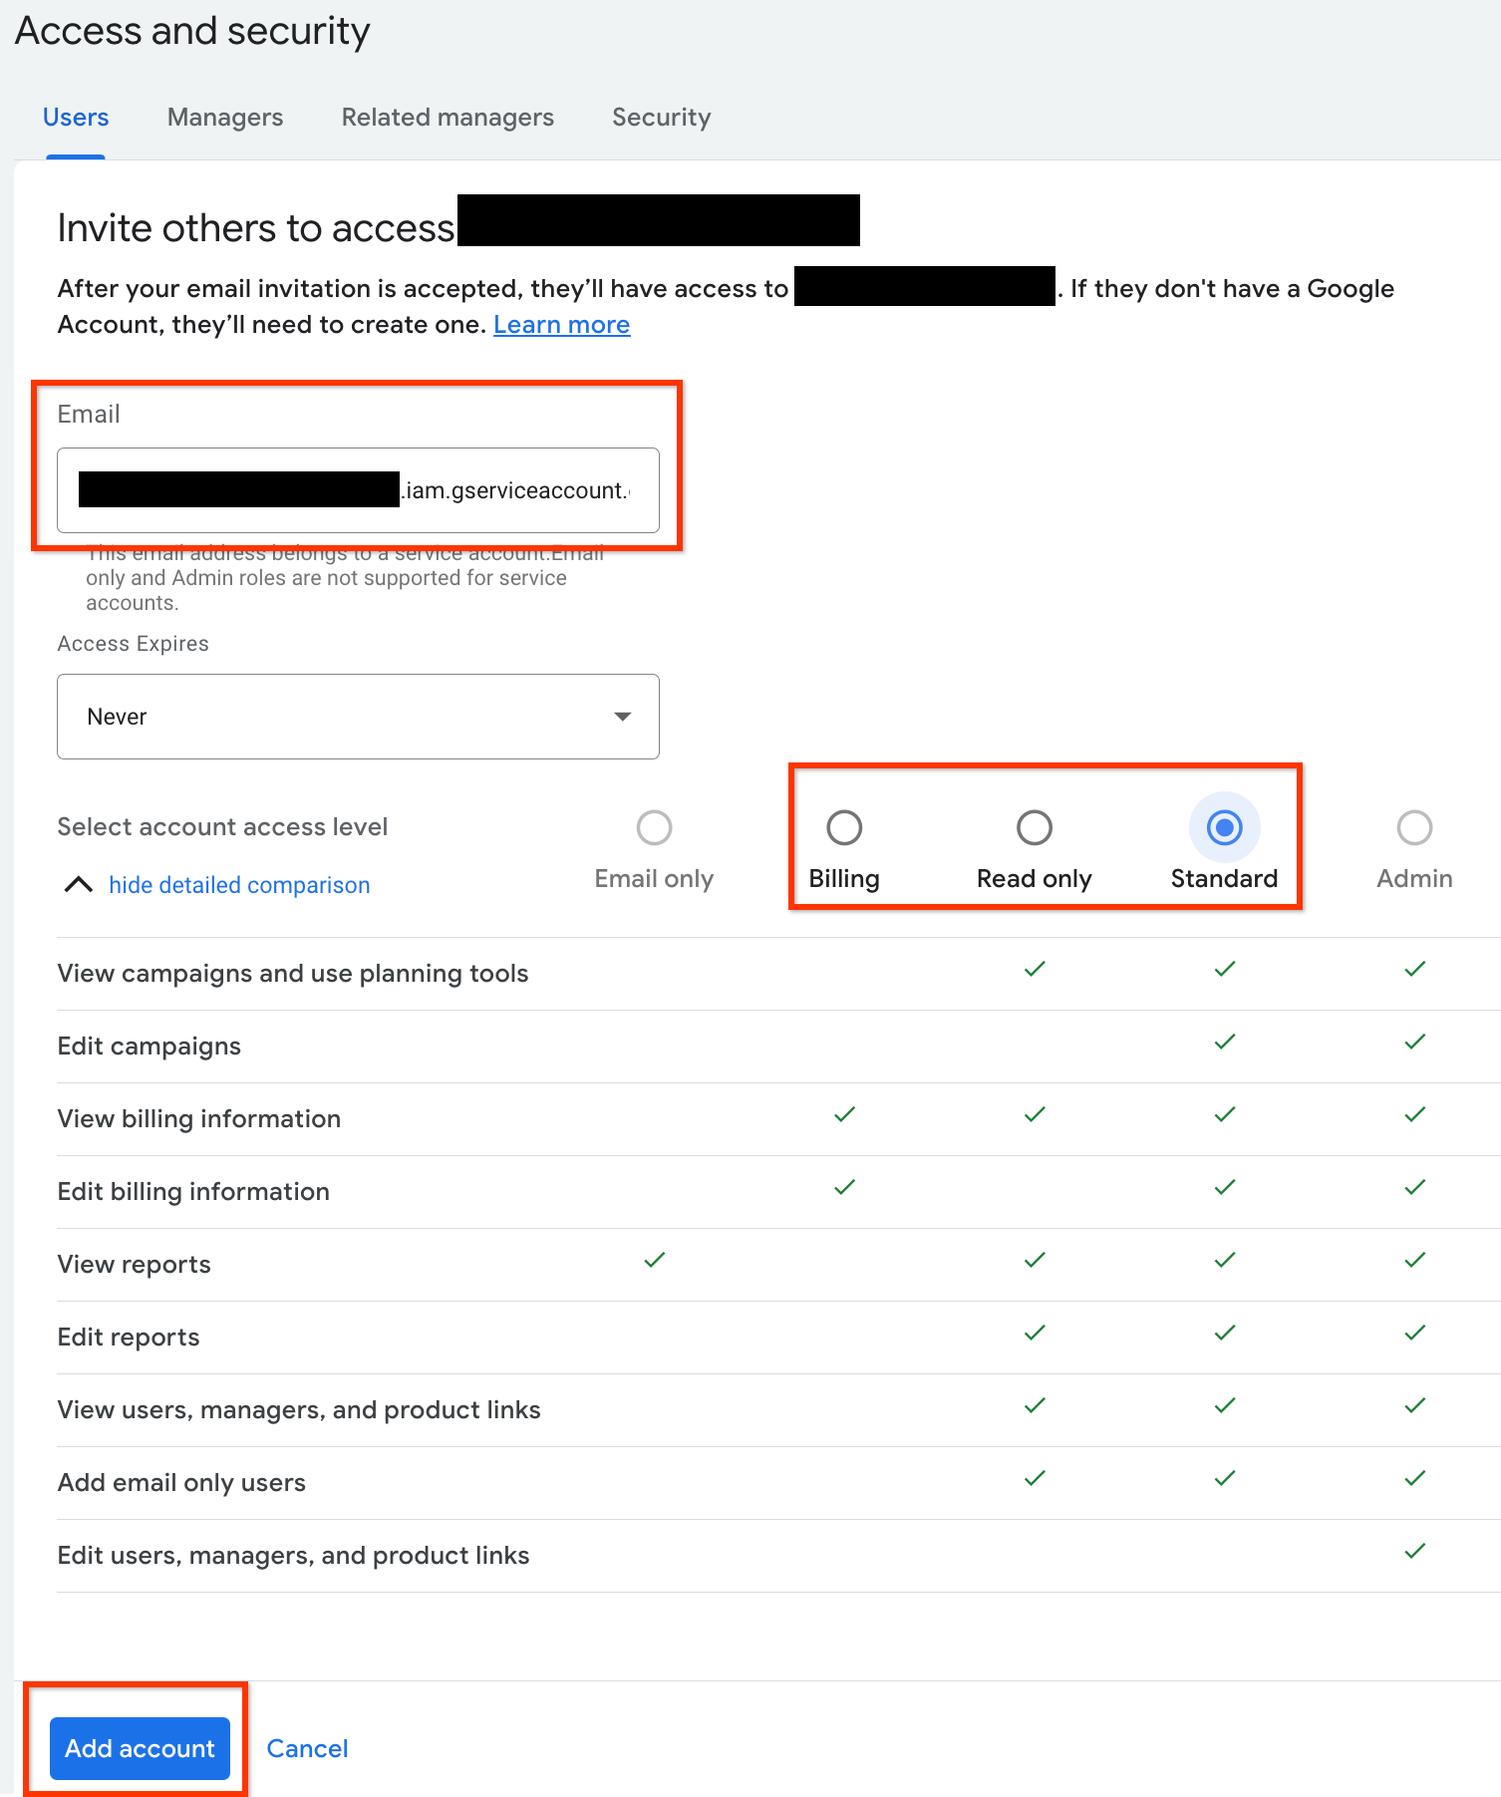Click the Add account button
The image size is (1501, 1797).
(140, 1748)
